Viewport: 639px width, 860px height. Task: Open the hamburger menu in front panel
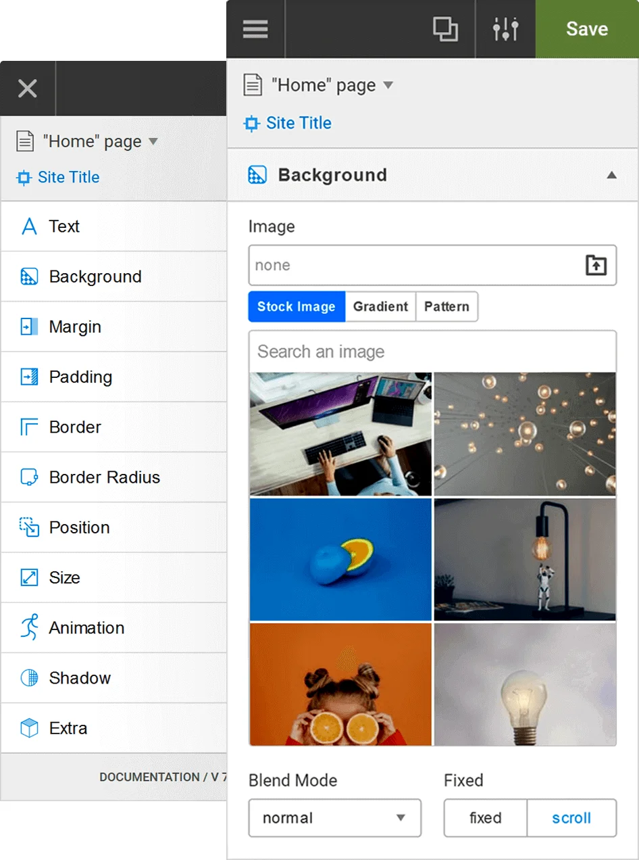(x=255, y=29)
